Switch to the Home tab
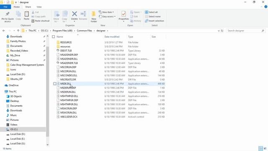 [17, 7]
